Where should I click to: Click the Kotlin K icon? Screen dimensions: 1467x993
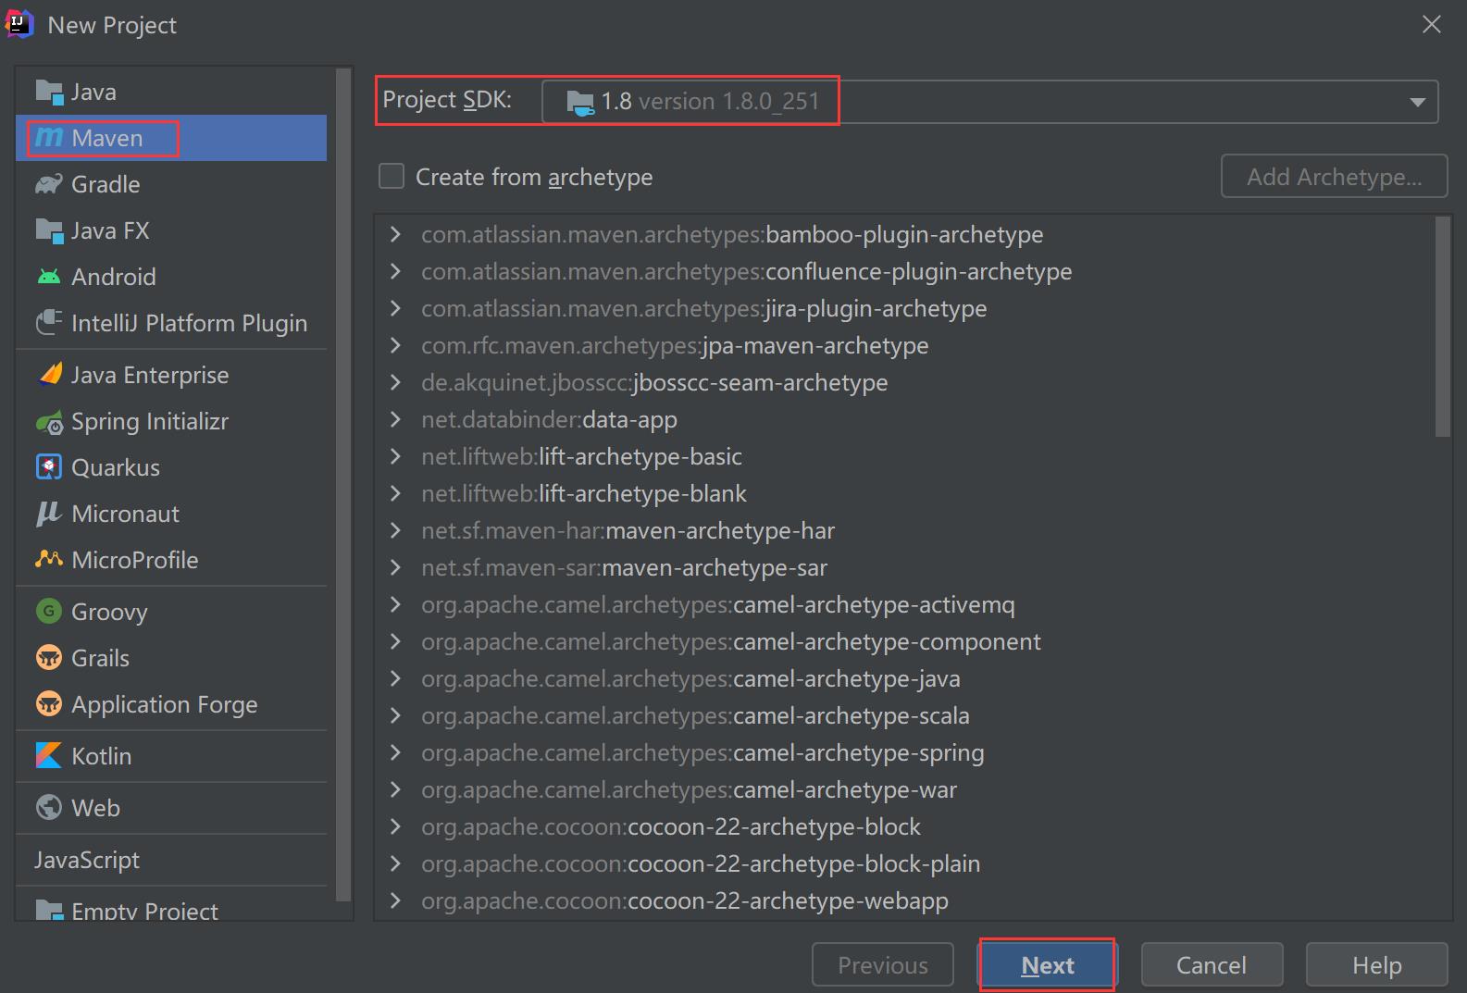tap(48, 756)
